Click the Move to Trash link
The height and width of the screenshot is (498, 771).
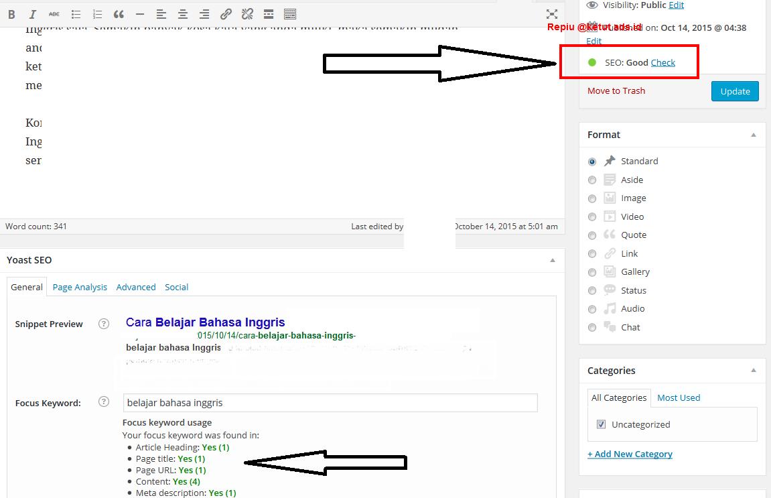point(616,90)
